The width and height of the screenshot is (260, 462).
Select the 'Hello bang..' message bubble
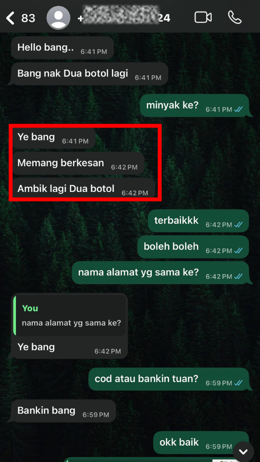tap(63, 48)
